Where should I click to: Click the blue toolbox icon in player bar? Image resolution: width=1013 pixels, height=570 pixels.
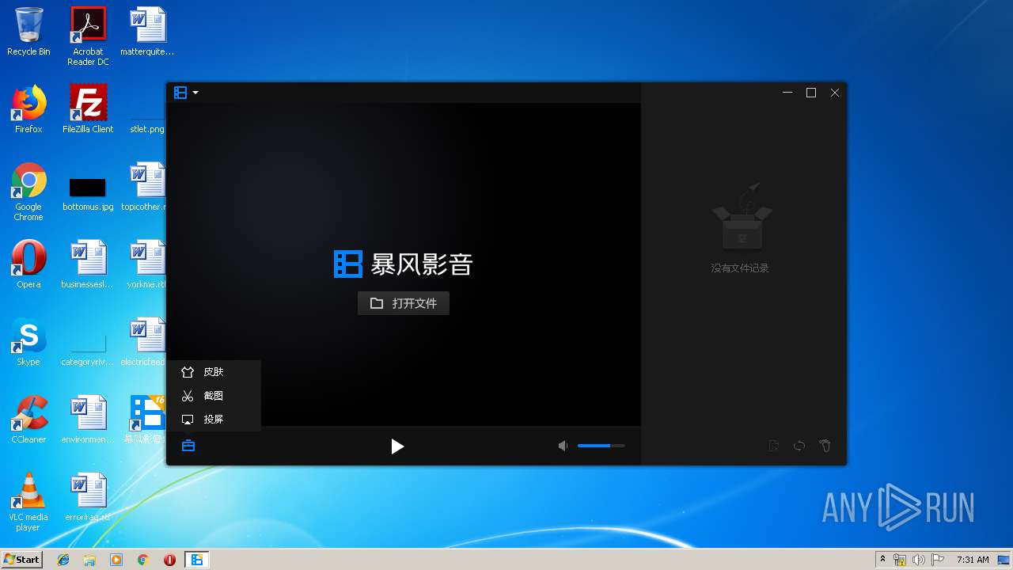188,446
